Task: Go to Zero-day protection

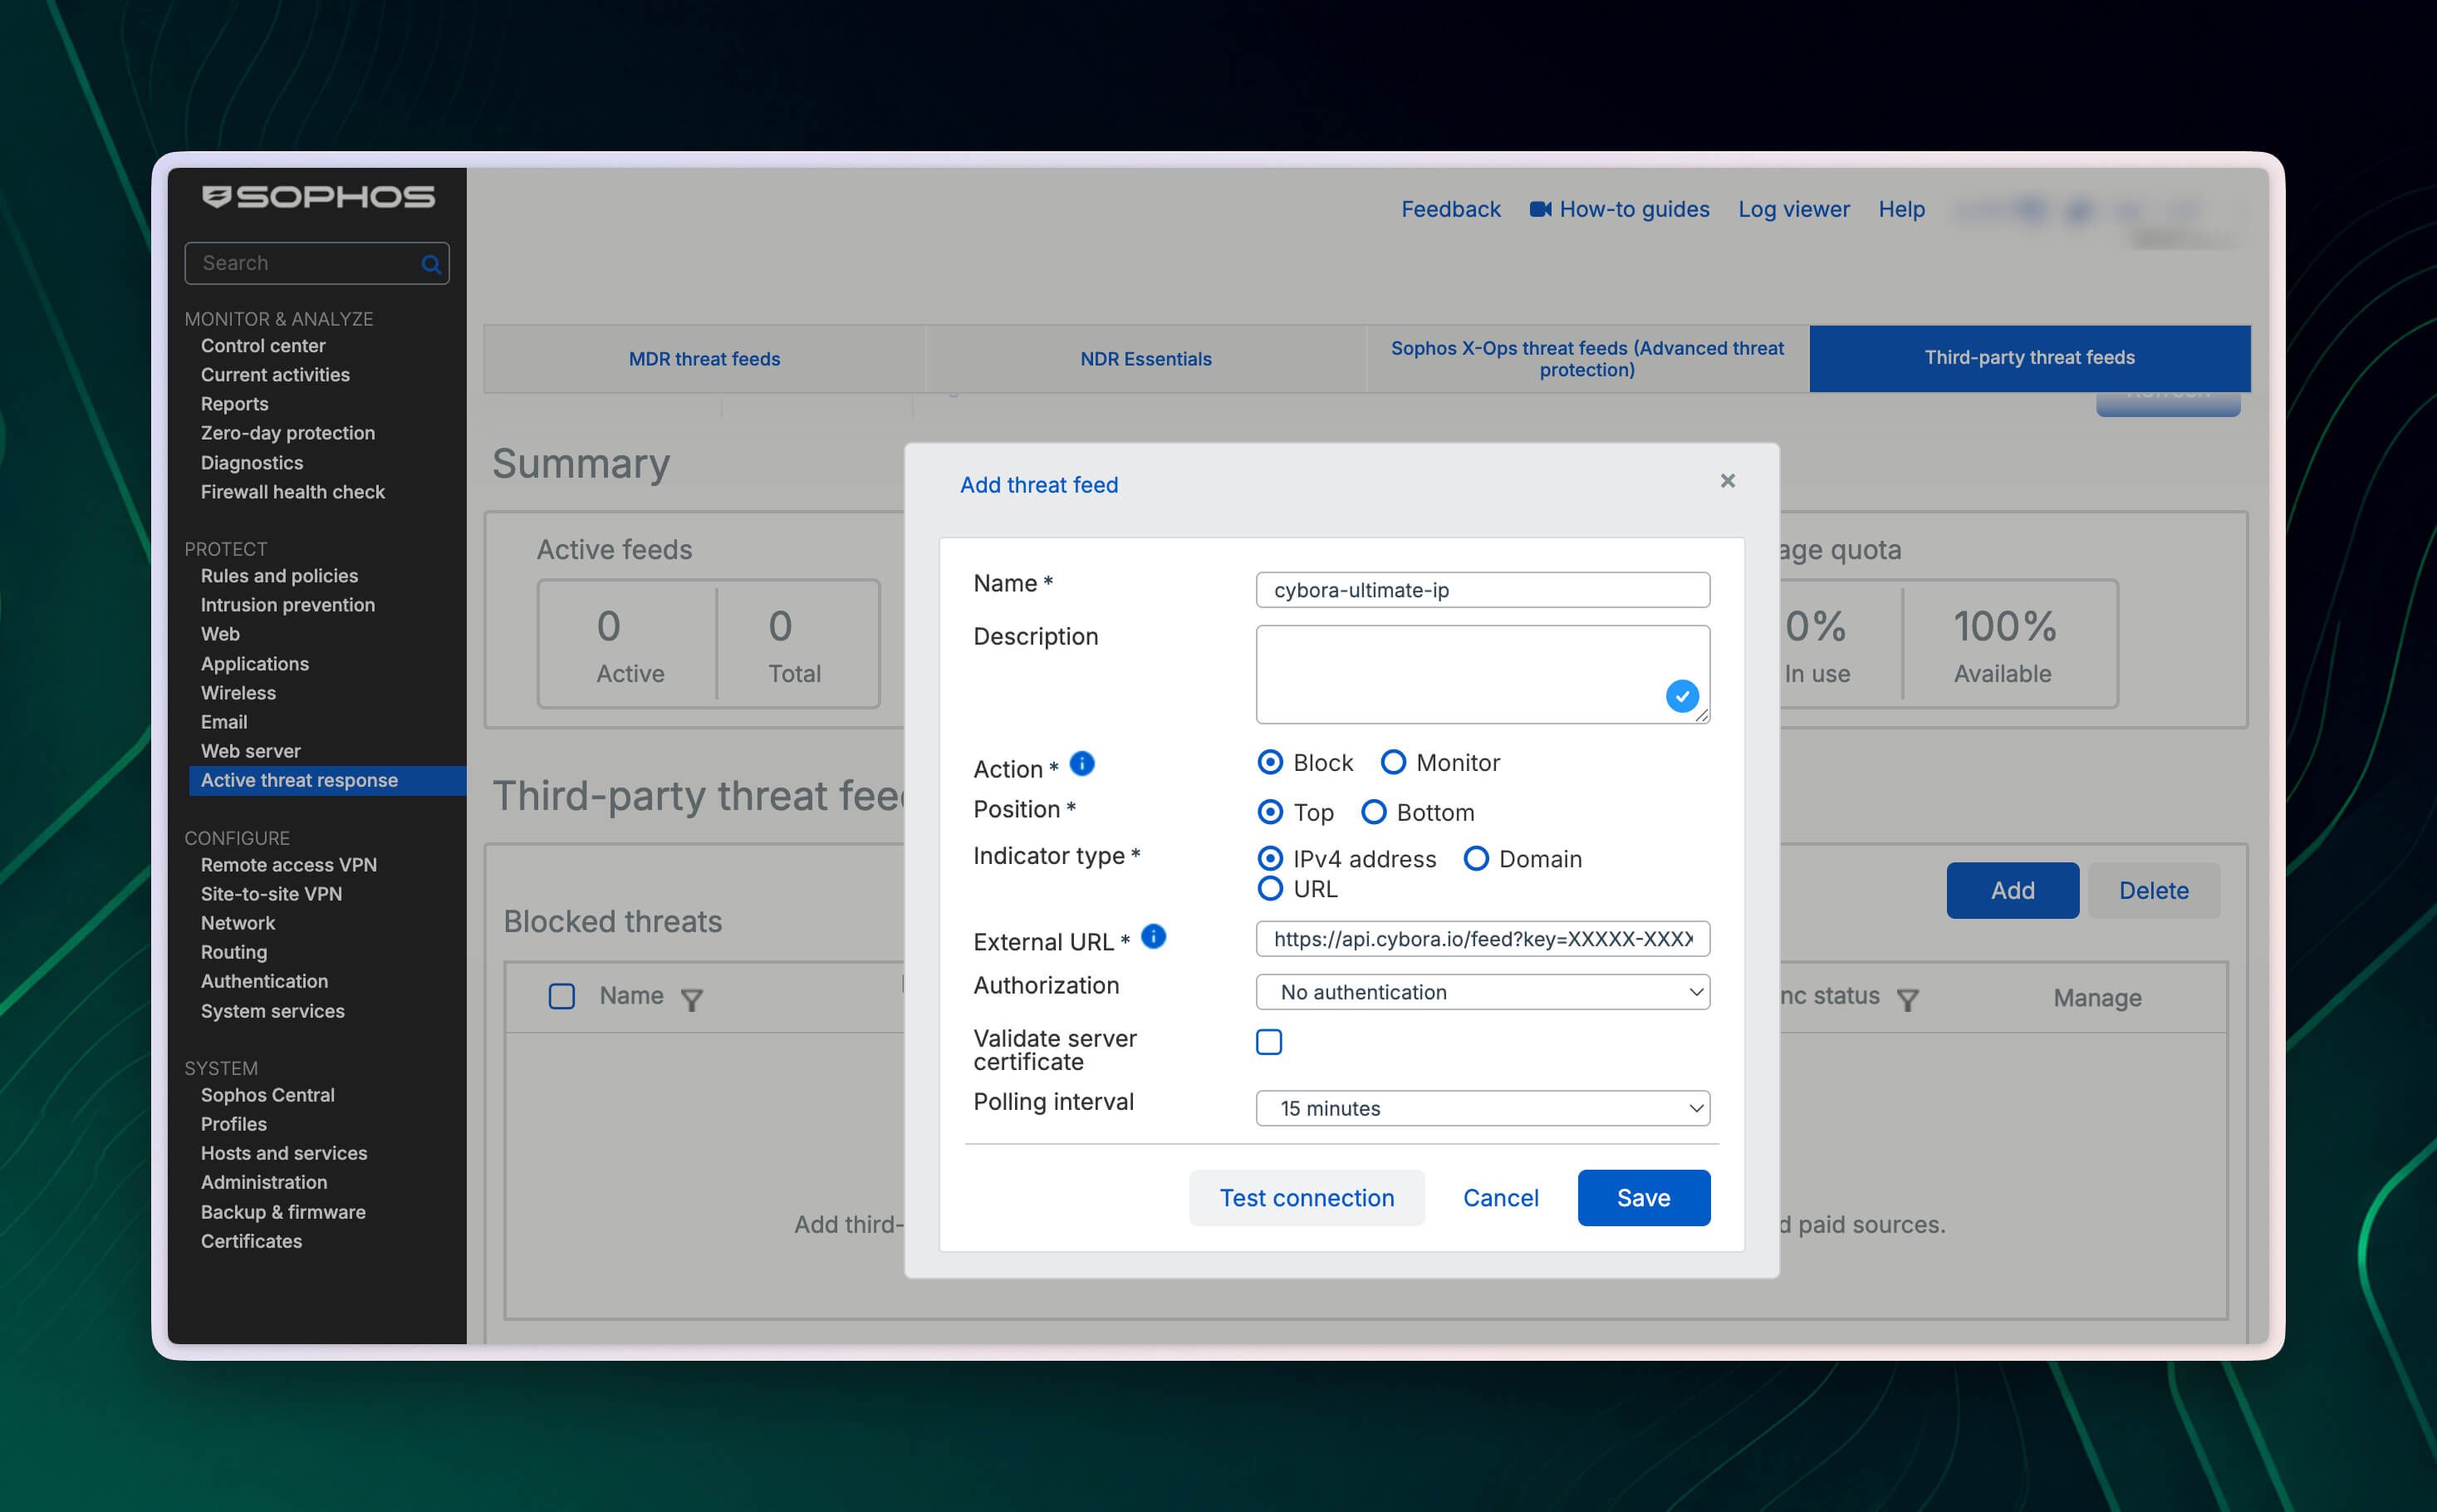Action: pos(288,433)
